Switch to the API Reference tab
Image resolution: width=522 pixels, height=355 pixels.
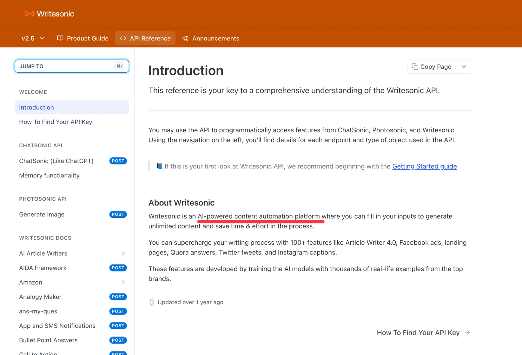click(x=145, y=38)
